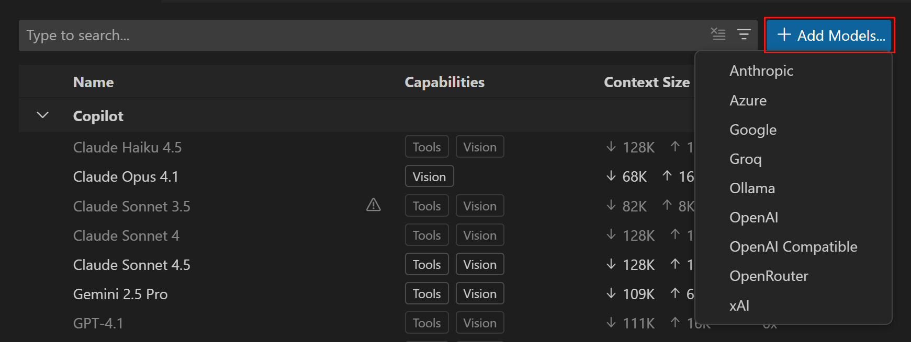Click the warning triangle next to Claude Sonnet 3.5
The height and width of the screenshot is (342, 911).
click(x=373, y=205)
